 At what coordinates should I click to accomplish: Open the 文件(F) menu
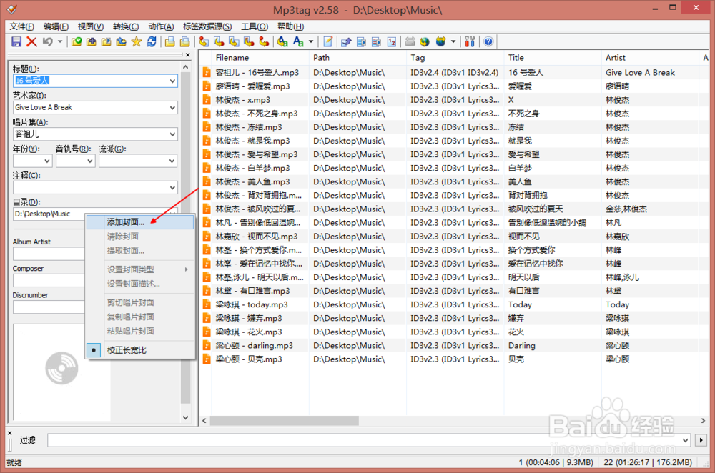click(22, 26)
